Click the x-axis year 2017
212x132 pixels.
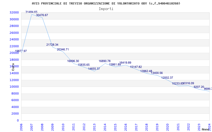pyautogui.click(x=136, y=127)
